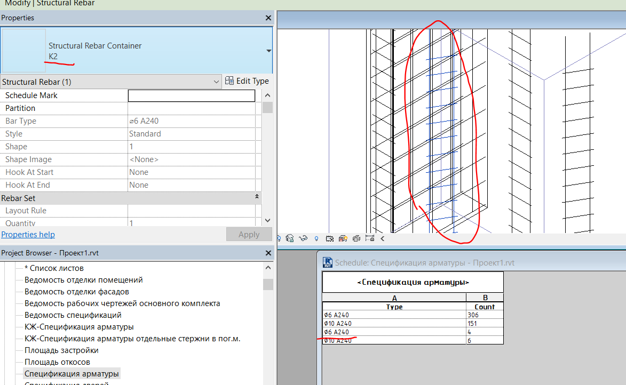626x385 pixels.
Task: Open Temporary View Properties icon
Action: pyautogui.click(x=330, y=238)
